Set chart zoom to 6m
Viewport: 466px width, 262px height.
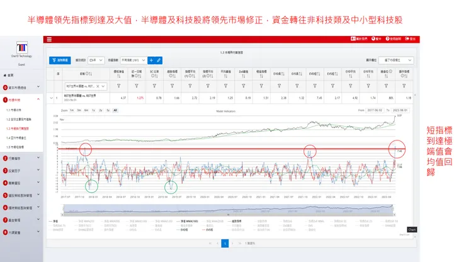[86, 110]
